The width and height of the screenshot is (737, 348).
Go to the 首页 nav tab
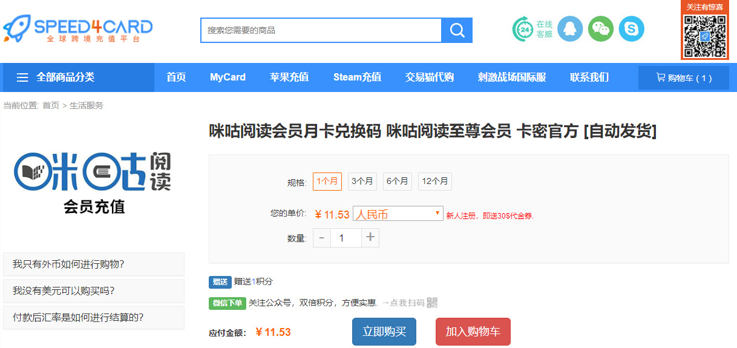(176, 77)
